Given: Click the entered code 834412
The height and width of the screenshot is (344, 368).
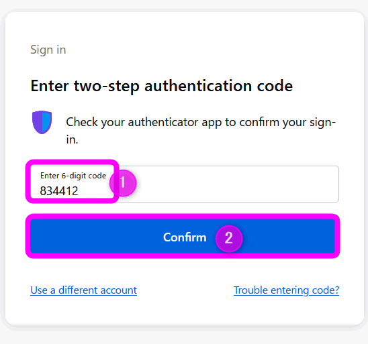Looking at the screenshot, I should 59,191.
